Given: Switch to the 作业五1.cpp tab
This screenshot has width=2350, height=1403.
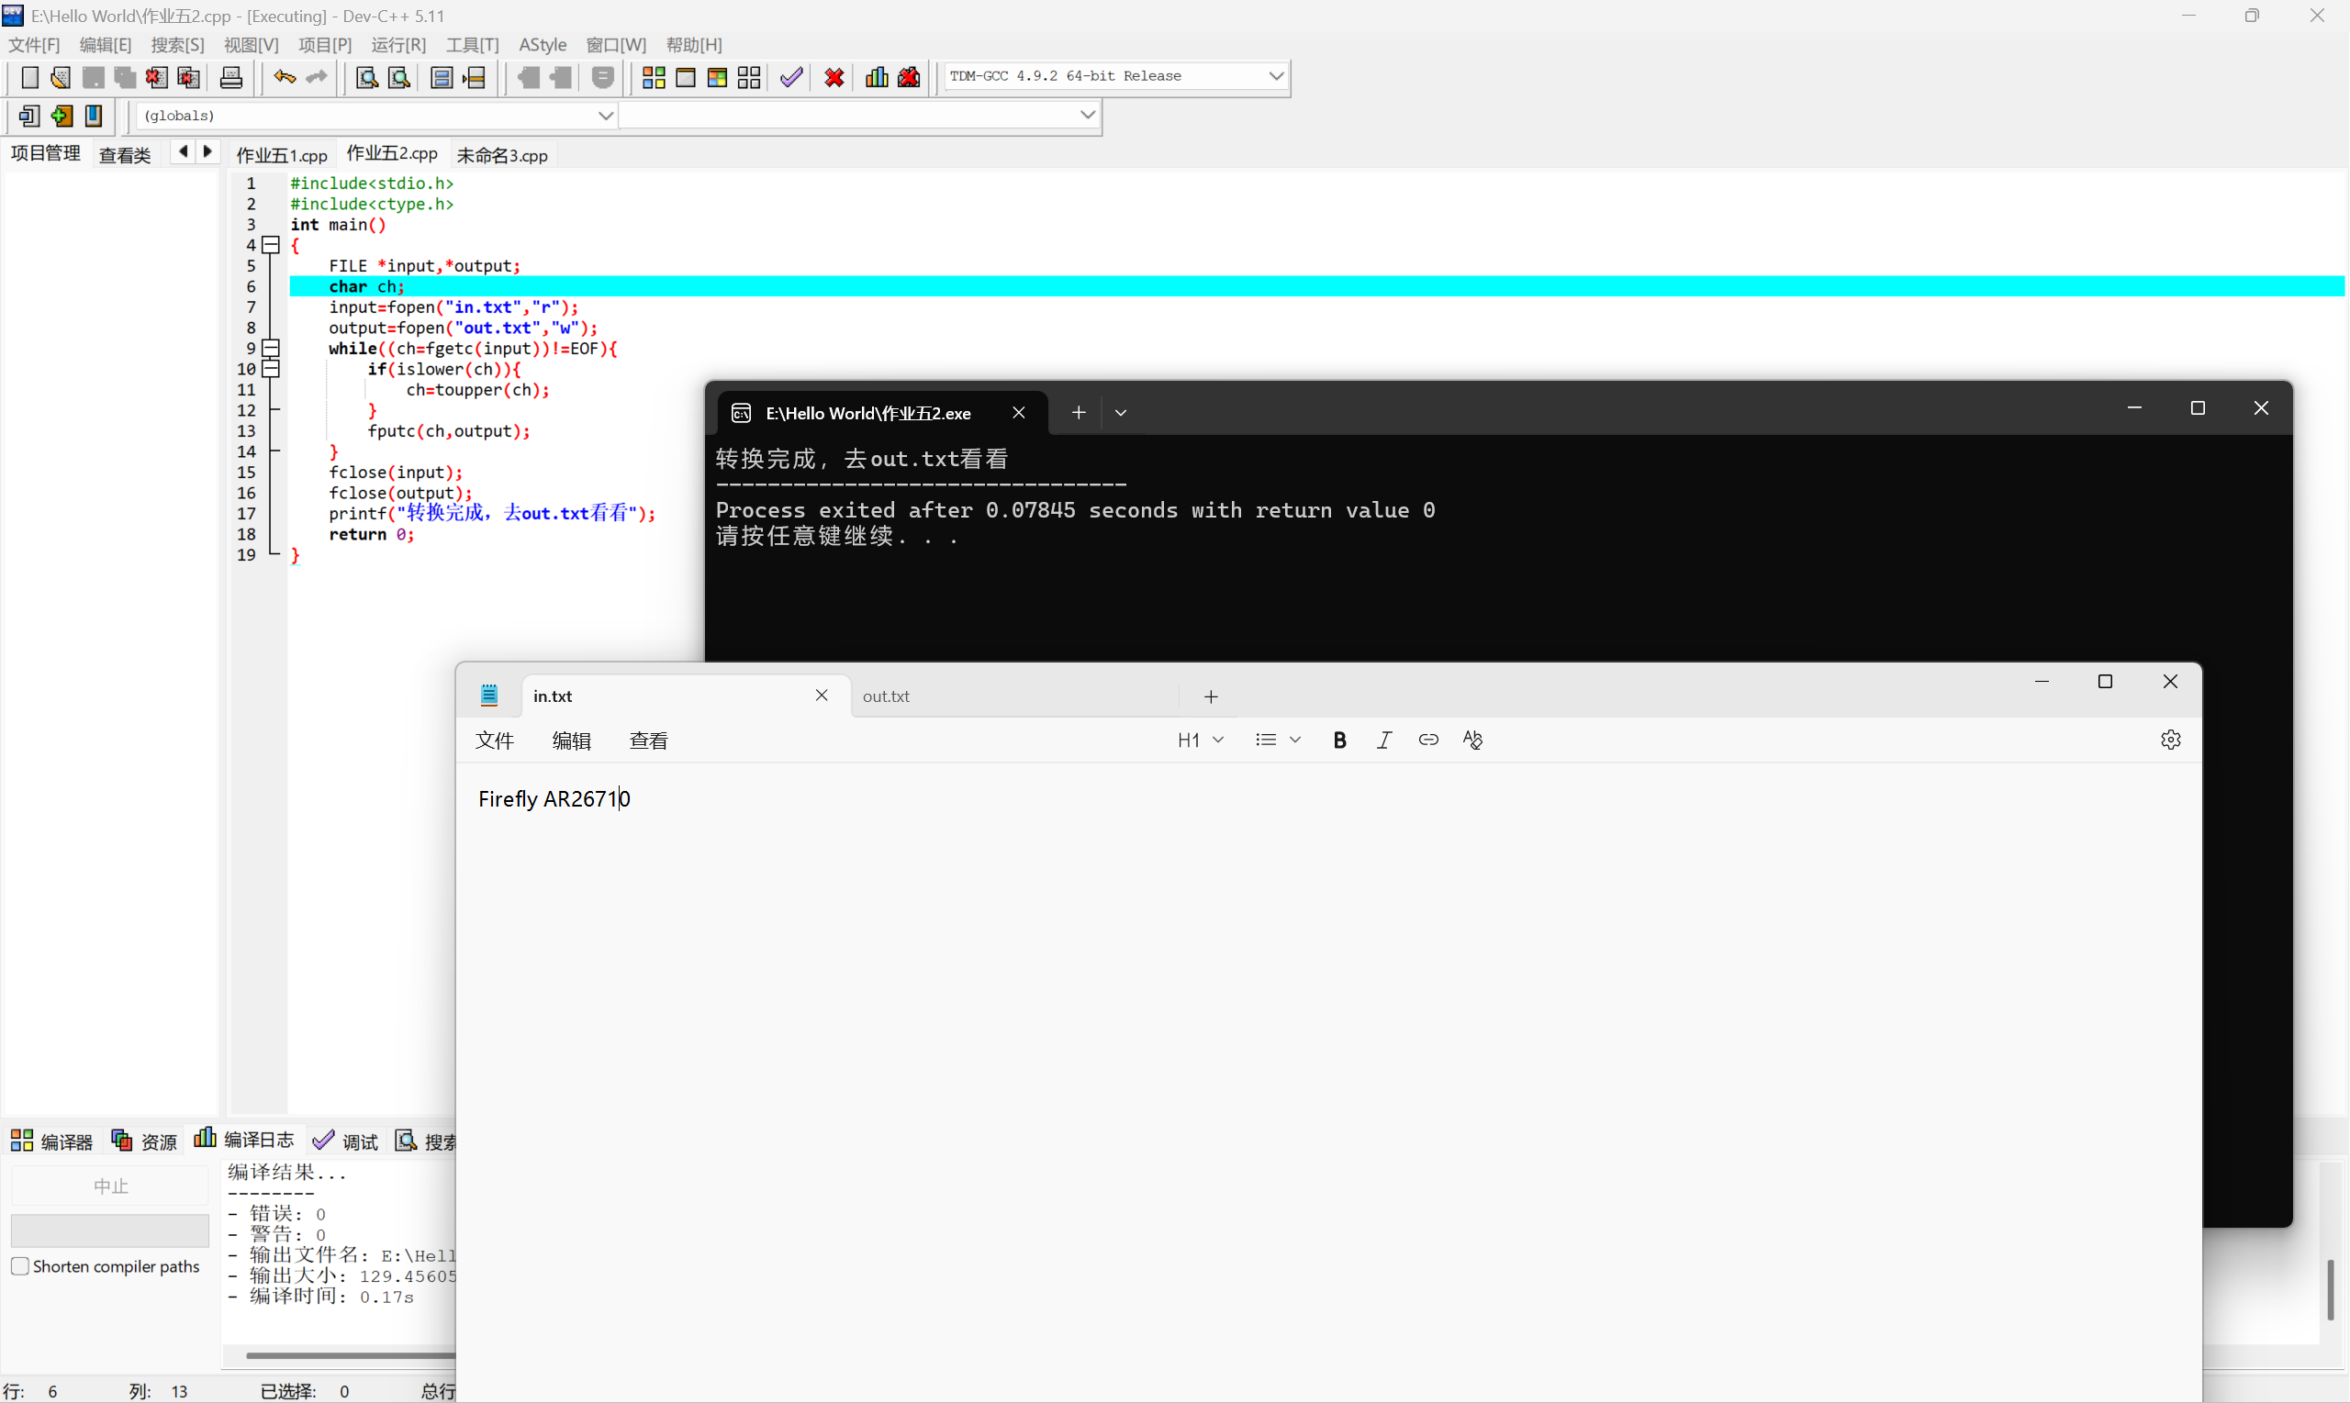Looking at the screenshot, I should tap(281, 153).
